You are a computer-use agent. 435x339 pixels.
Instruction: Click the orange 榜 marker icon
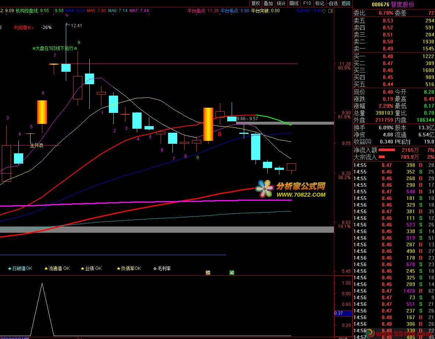(x=208, y=273)
